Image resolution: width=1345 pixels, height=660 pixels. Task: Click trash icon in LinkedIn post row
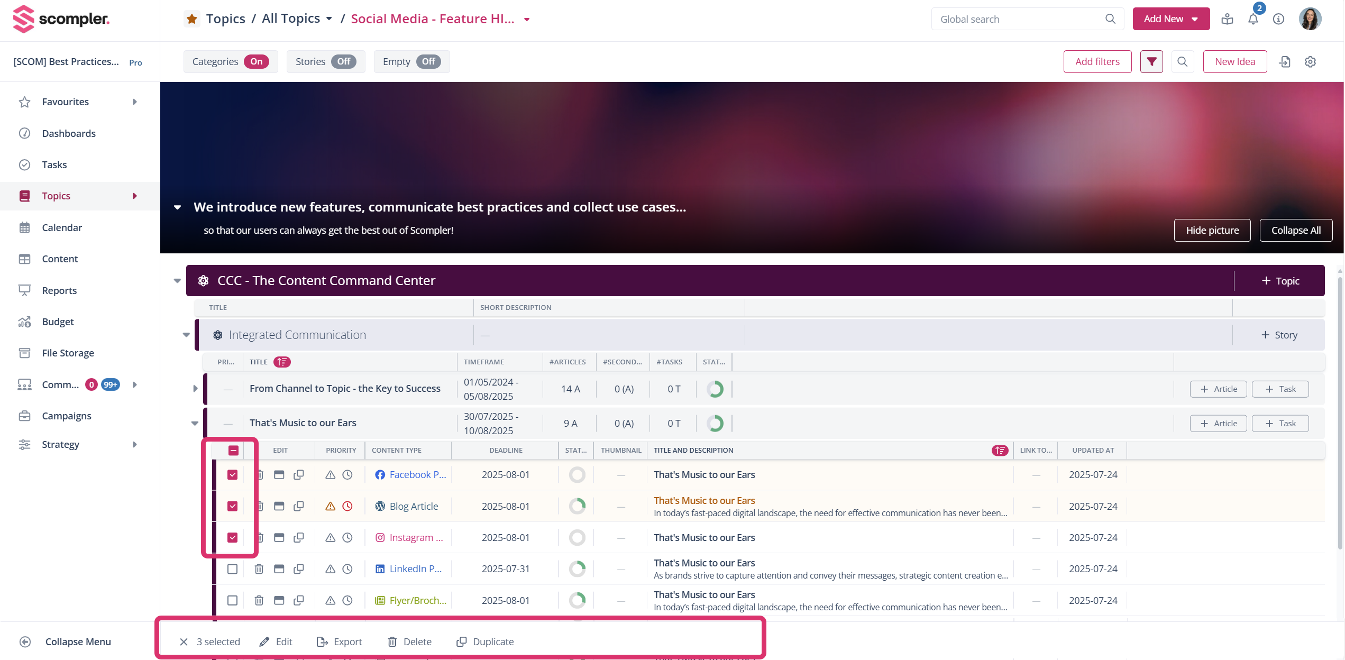259,569
